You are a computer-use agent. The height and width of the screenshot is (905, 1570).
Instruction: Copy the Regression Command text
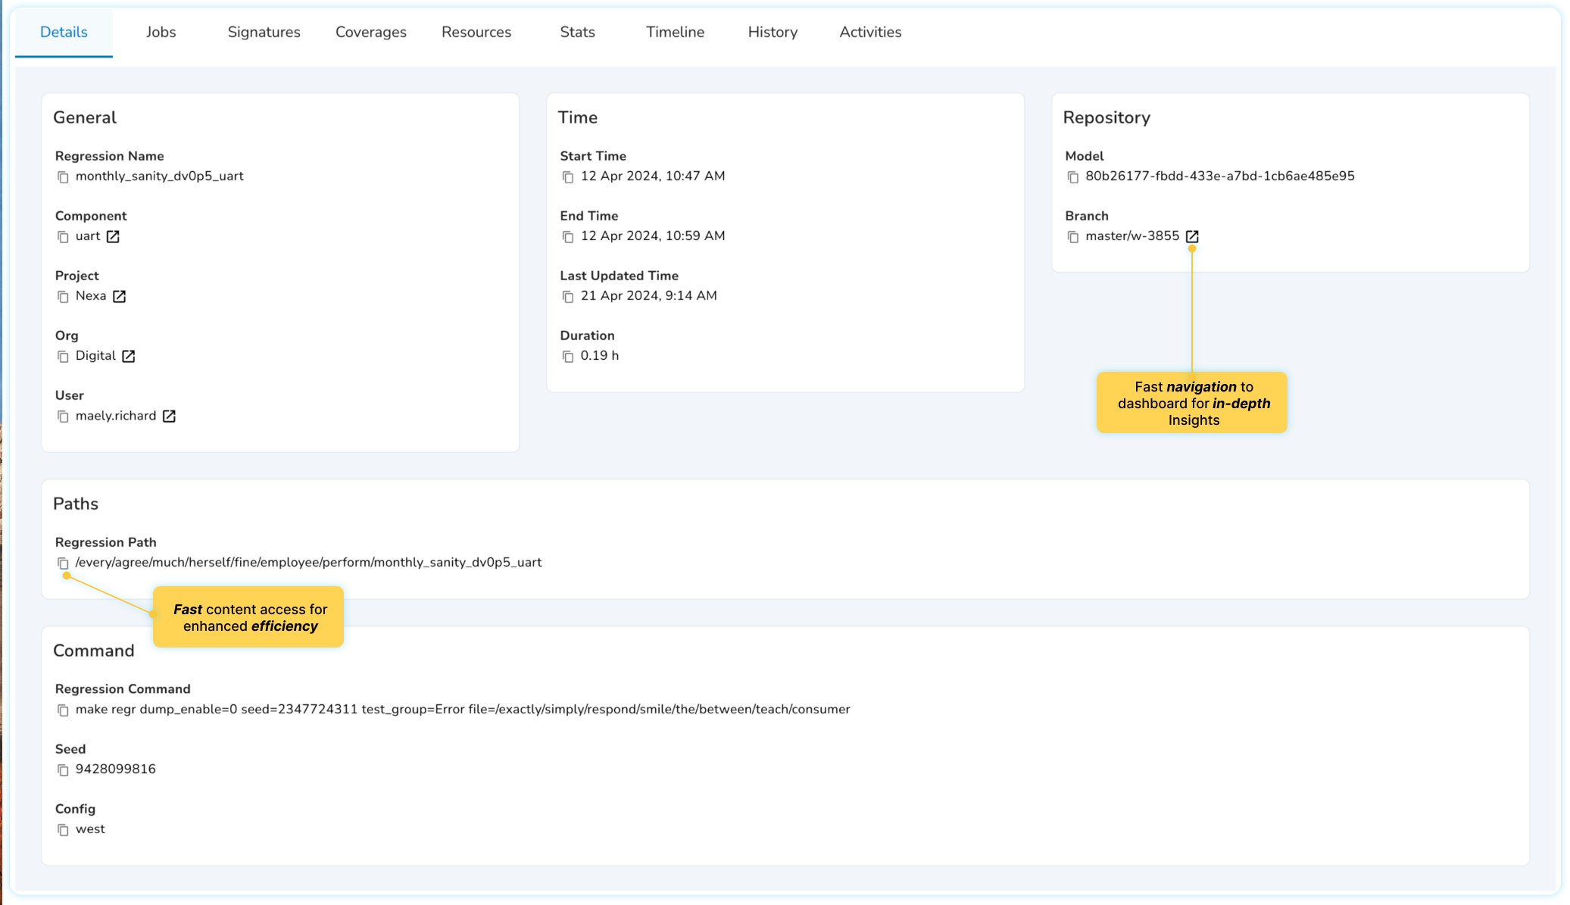(63, 710)
